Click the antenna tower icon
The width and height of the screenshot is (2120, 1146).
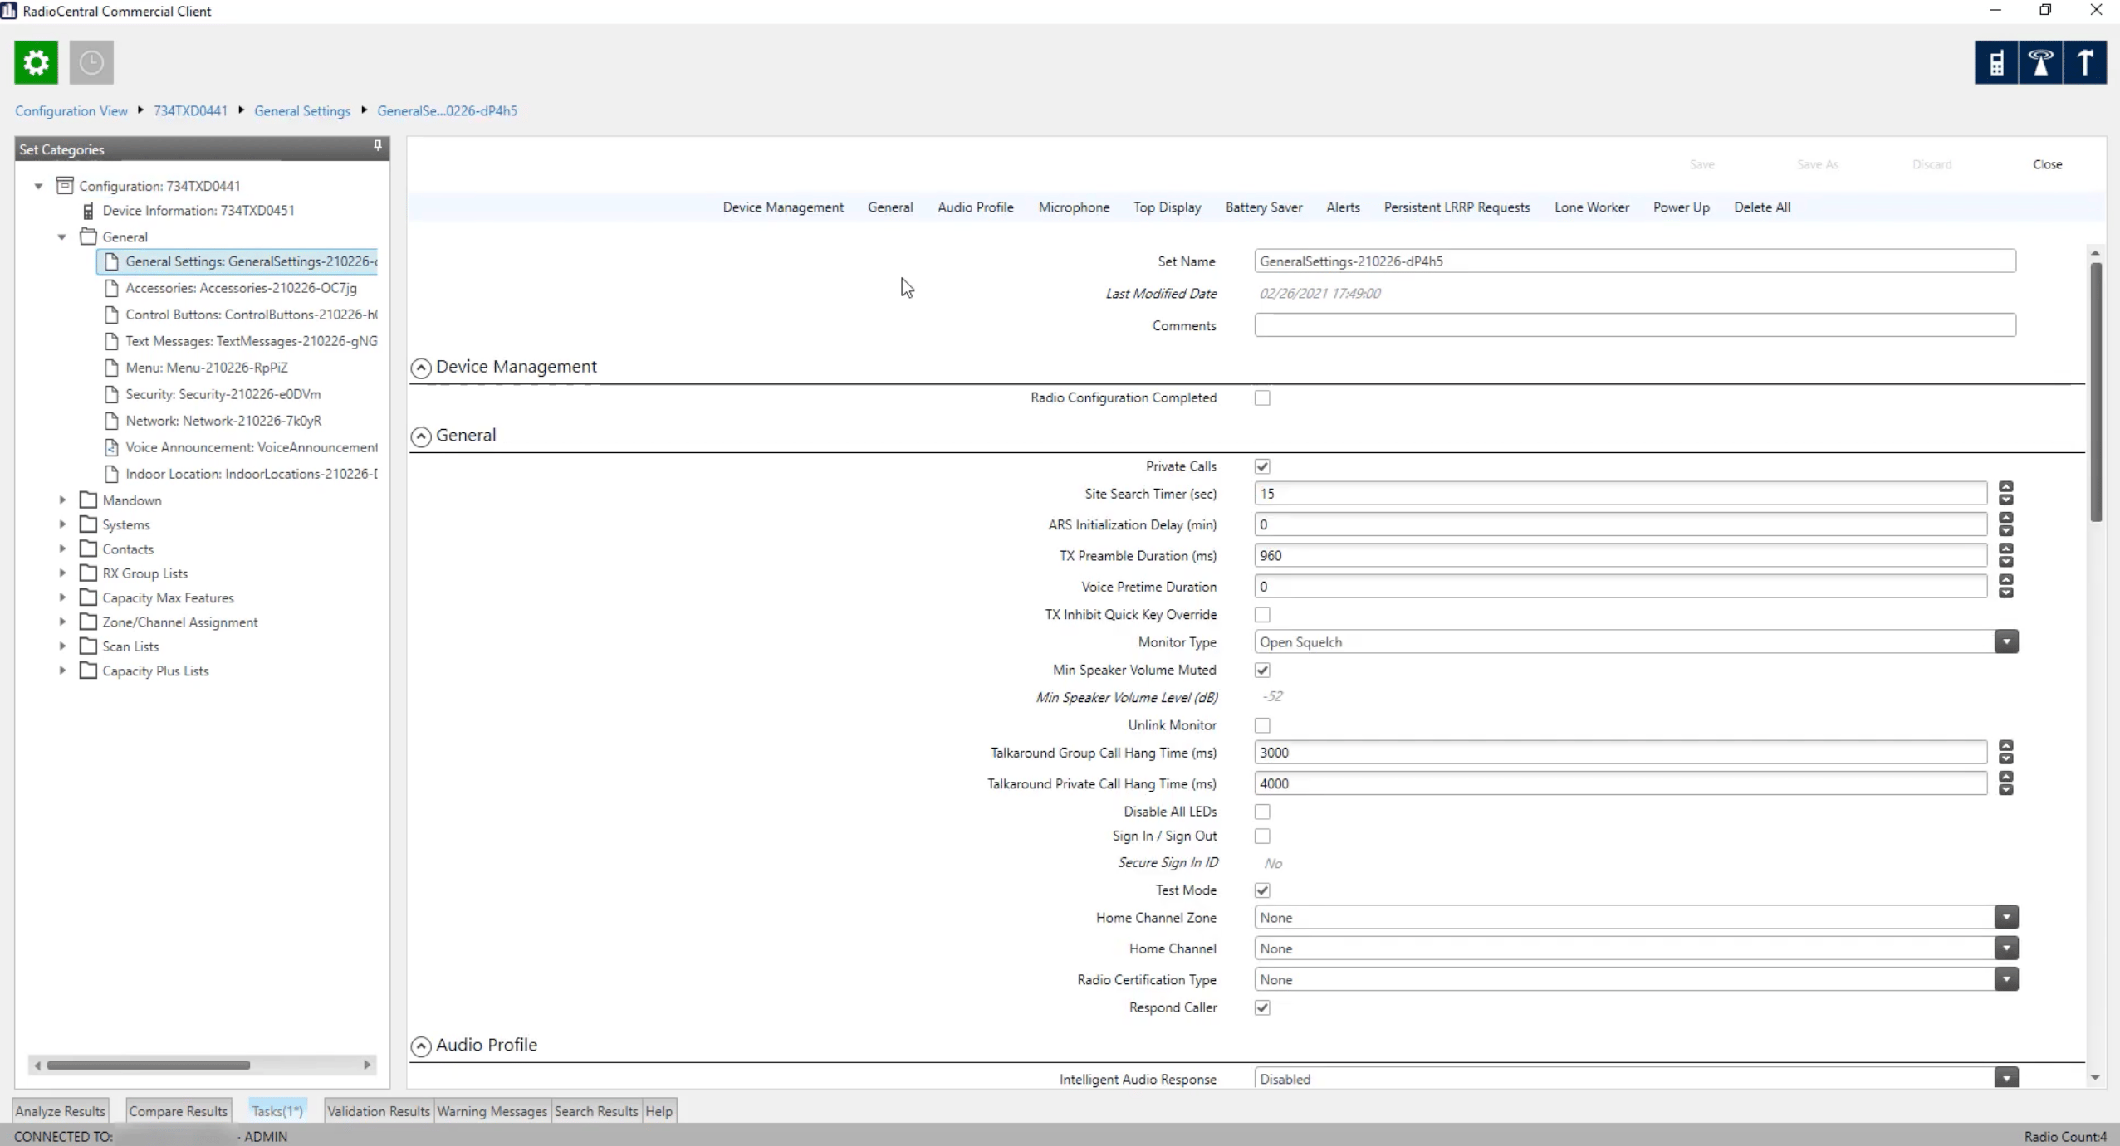tap(2040, 62)
